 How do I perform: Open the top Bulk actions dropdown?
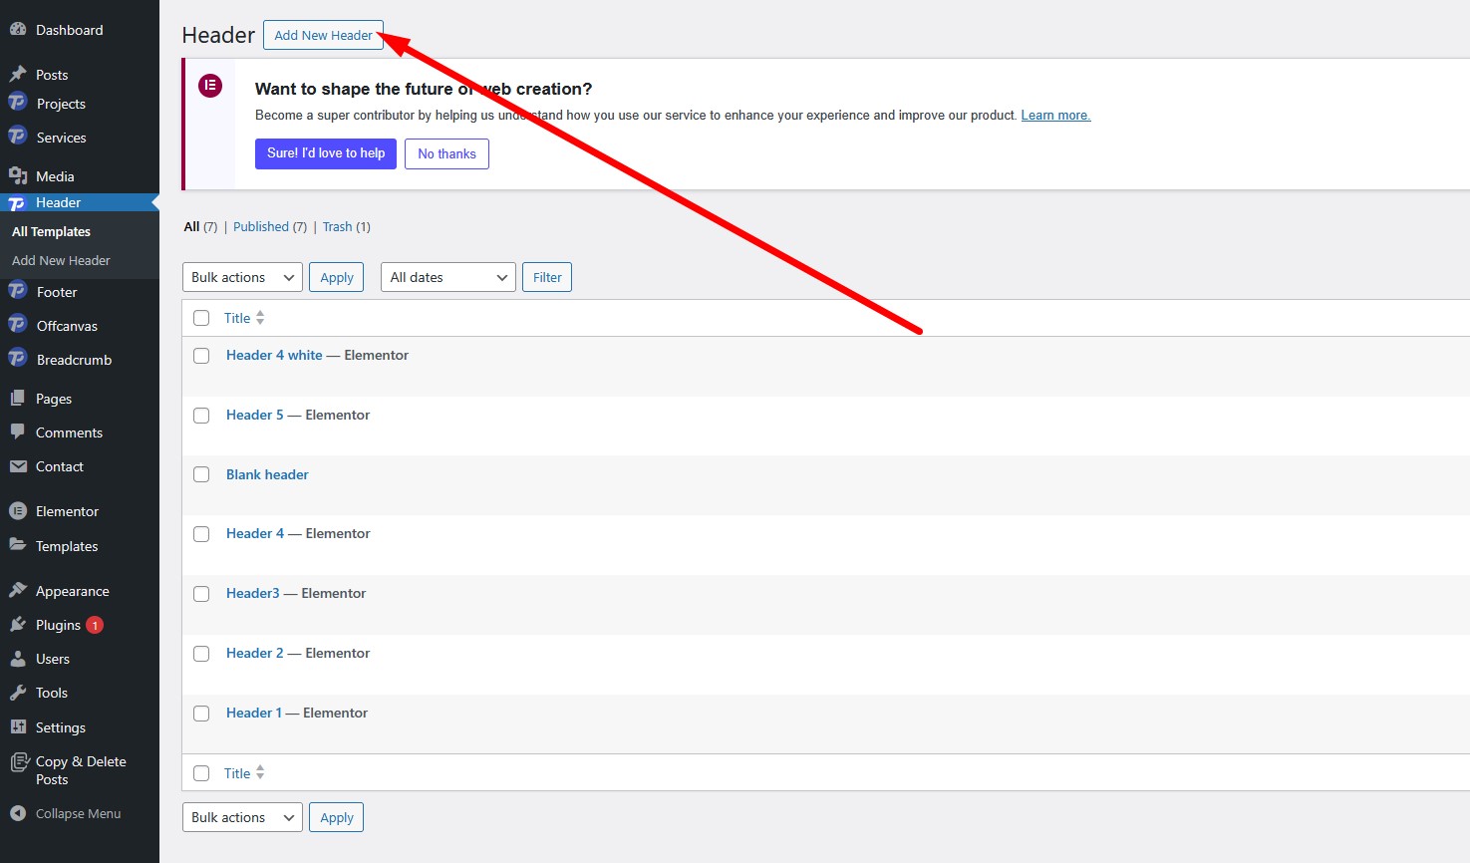coord(242,277)
